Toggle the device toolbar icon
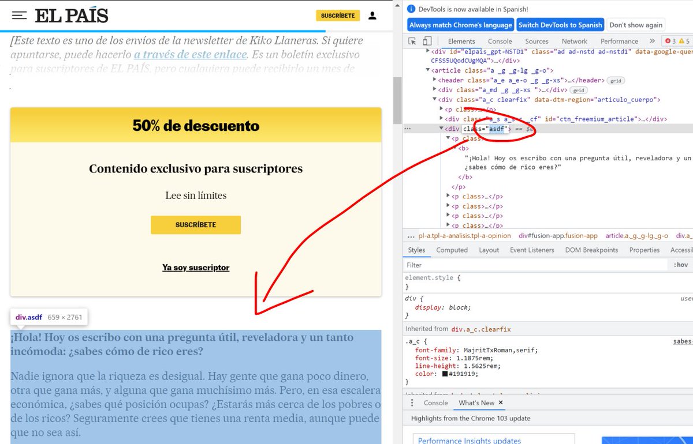The width and height of the screenshot is (693, 444). [427, 41]
